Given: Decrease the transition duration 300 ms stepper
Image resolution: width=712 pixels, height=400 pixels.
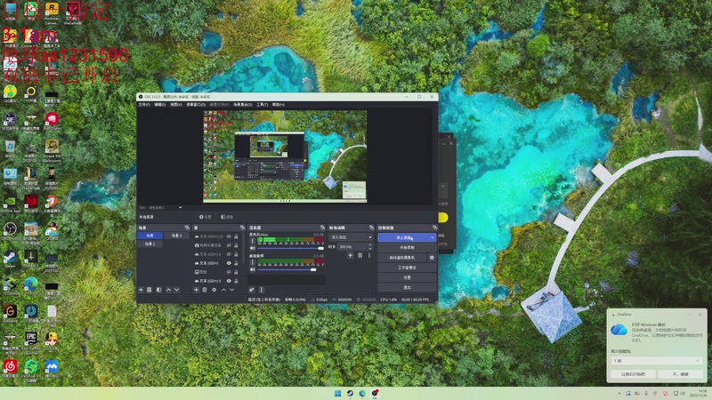Looking at the screenshot, I should (x=370, y=249).
